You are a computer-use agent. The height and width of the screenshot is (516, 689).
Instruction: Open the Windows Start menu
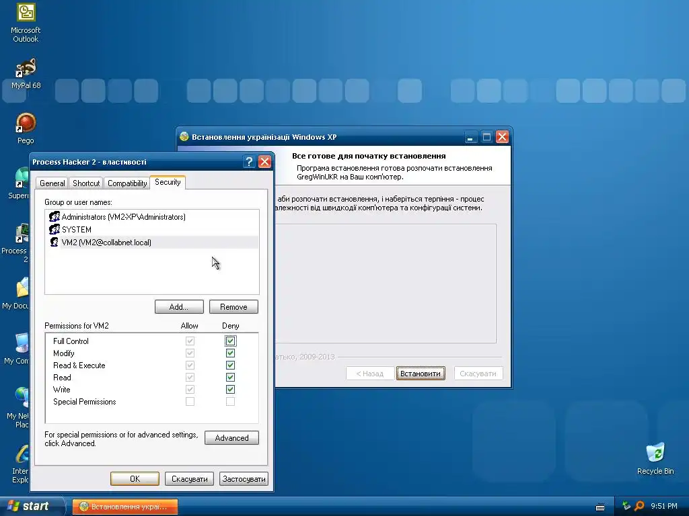point(32,506)
